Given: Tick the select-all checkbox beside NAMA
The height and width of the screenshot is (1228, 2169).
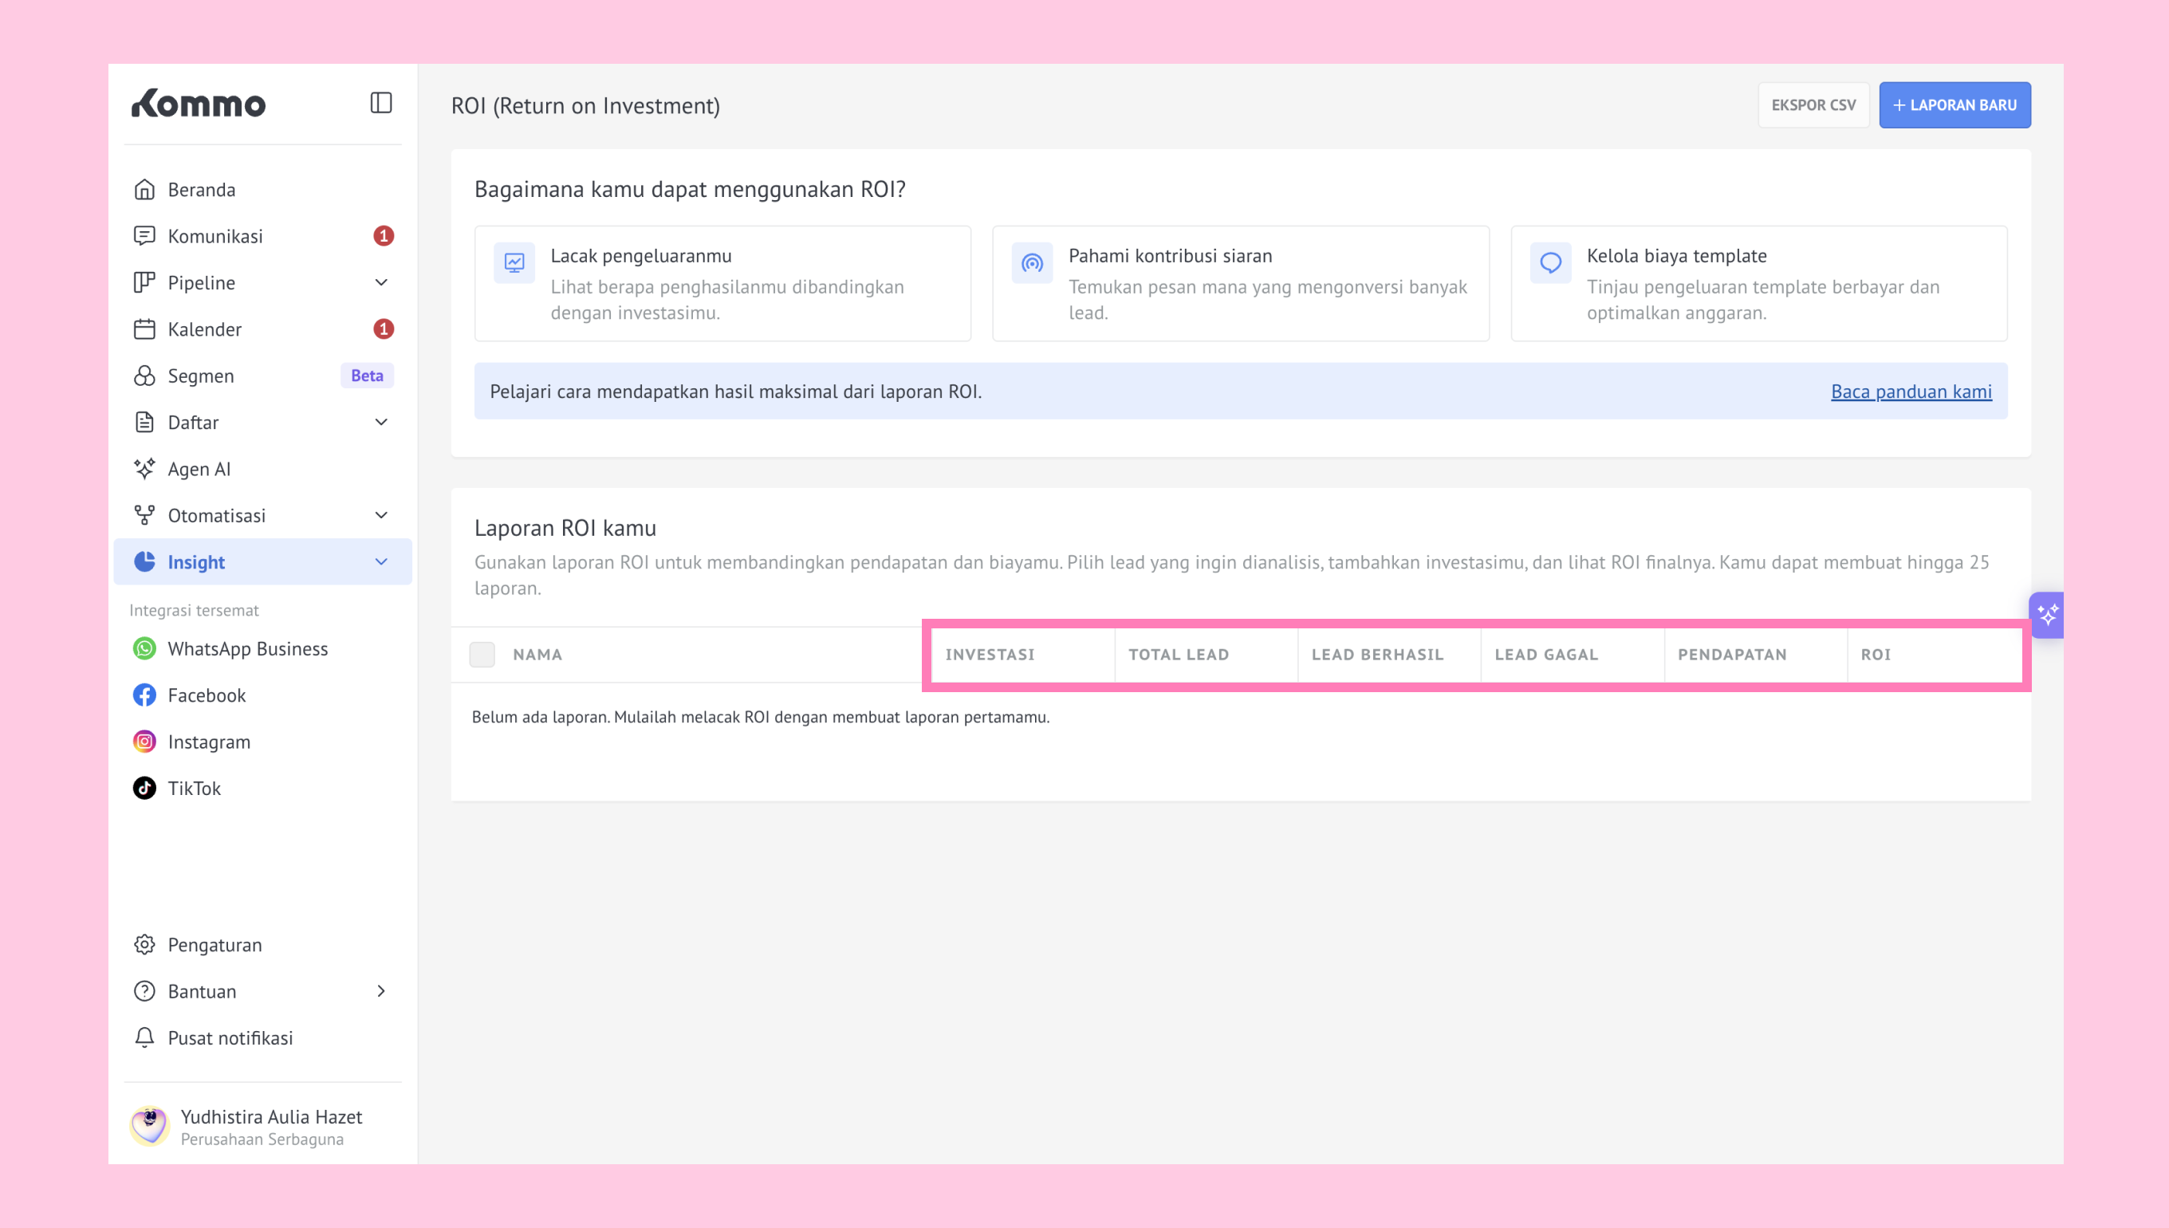Looking at the screenshot, I should 482,655.
